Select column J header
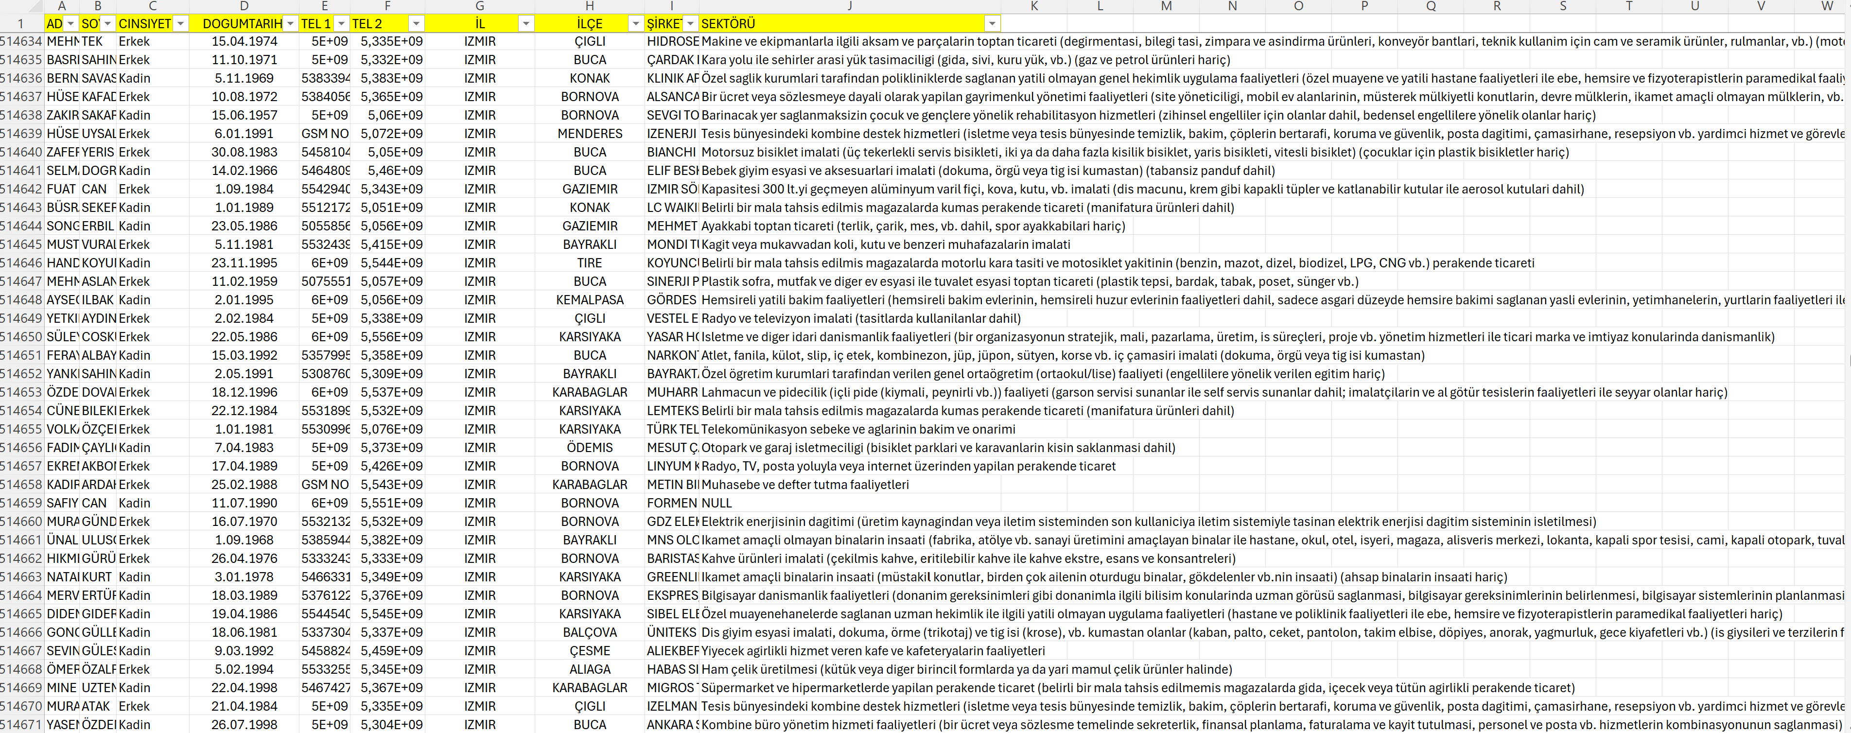 click(x=849, y=6)
